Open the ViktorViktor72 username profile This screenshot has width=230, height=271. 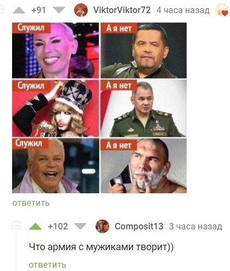(122, 10)
